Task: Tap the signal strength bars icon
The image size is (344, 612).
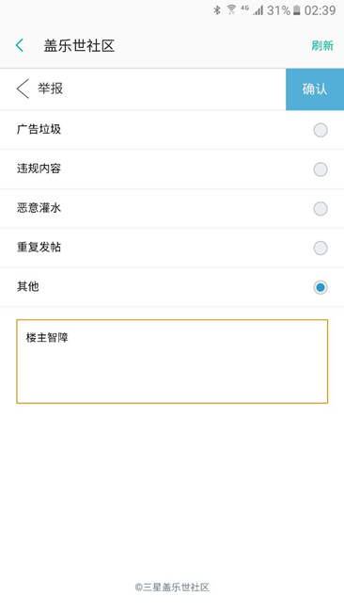Action: [258, 10]
